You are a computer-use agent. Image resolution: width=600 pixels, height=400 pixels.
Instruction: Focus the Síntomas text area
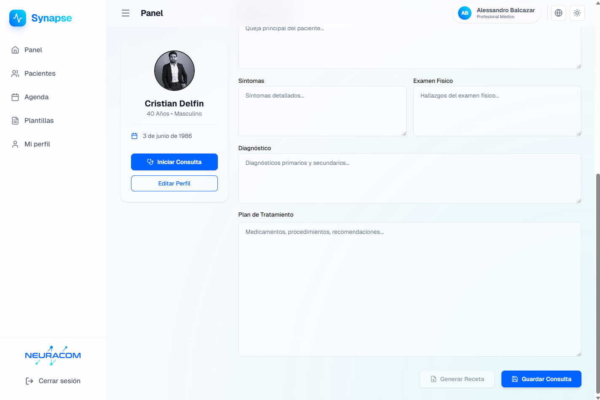(322, 111)
